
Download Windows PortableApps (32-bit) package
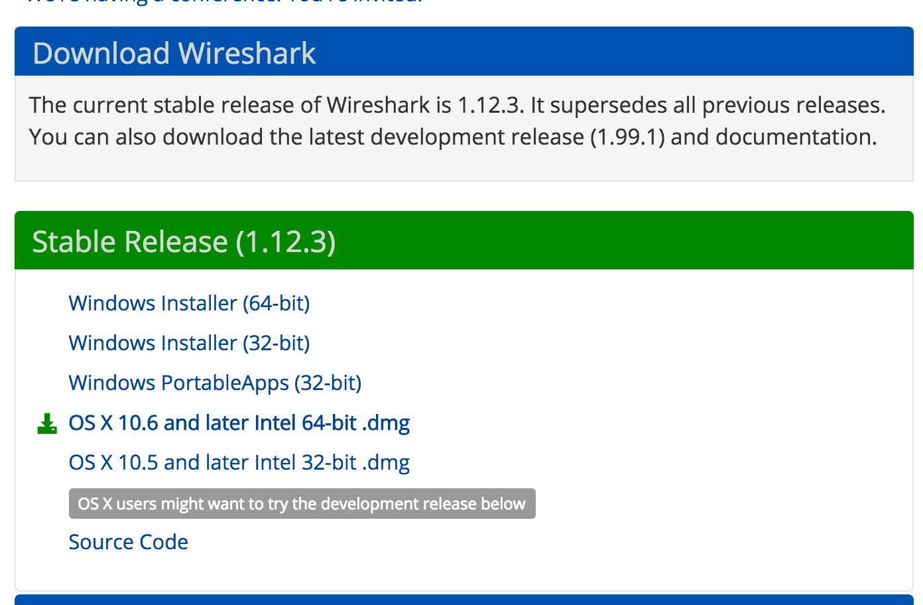click(x=215, y=383)
